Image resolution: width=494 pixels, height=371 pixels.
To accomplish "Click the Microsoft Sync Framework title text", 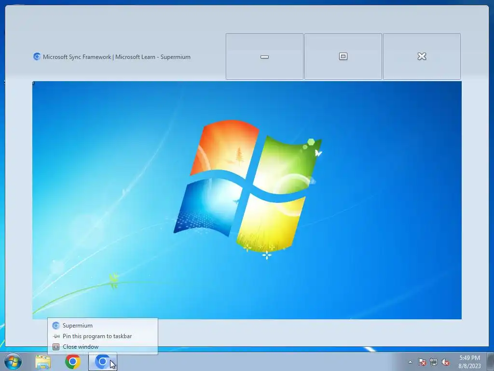I will 117,57.
